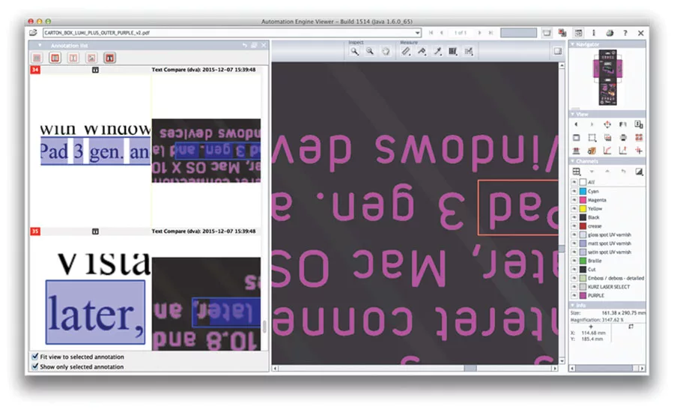674x412 pixels.
Task: Select the KURZ LASER SELECT channel row
Action: 608,287
